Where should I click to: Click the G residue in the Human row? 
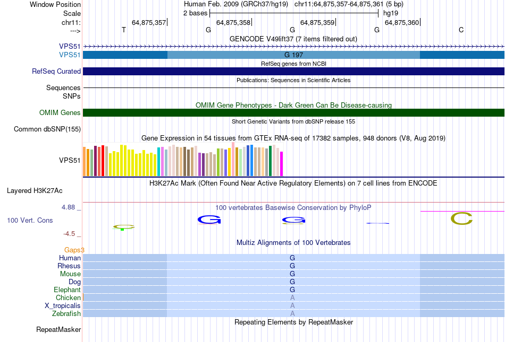coord(292,258)
